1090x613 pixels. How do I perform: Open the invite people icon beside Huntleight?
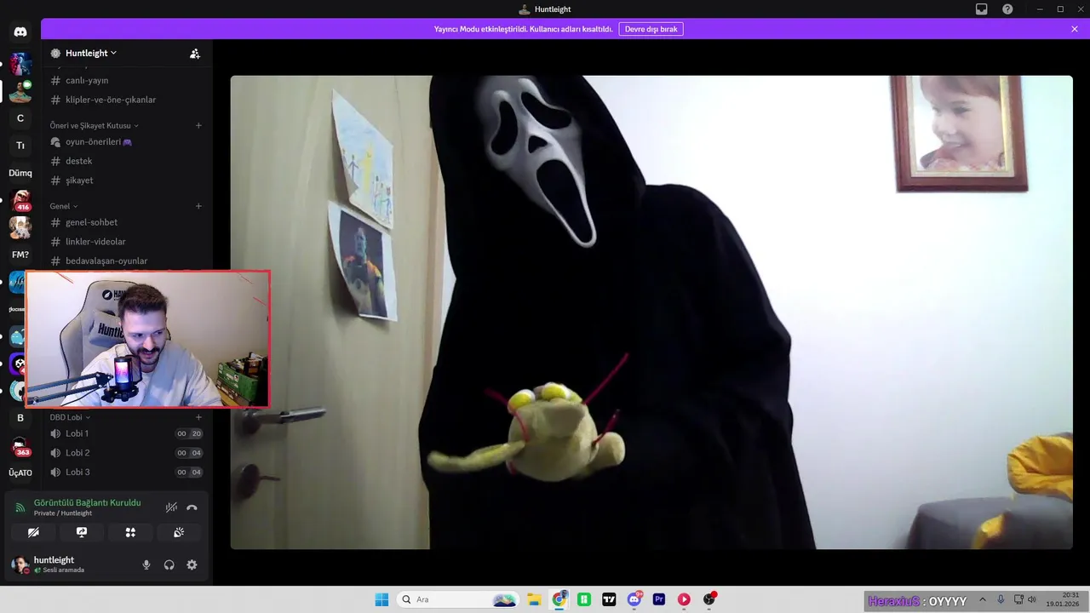tap(194, 53)
